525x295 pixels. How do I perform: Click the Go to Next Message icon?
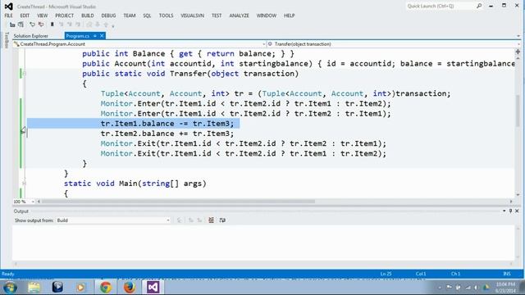(199, 220)
